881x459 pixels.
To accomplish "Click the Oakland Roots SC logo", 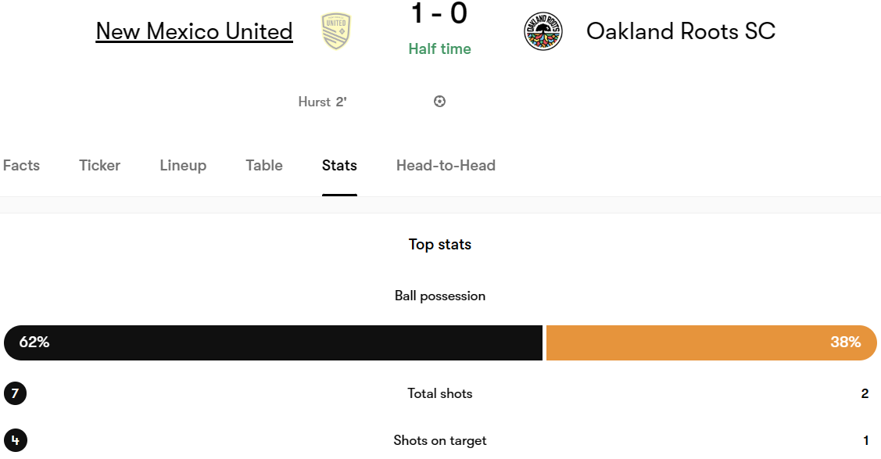I will click(x=543, y=31).
